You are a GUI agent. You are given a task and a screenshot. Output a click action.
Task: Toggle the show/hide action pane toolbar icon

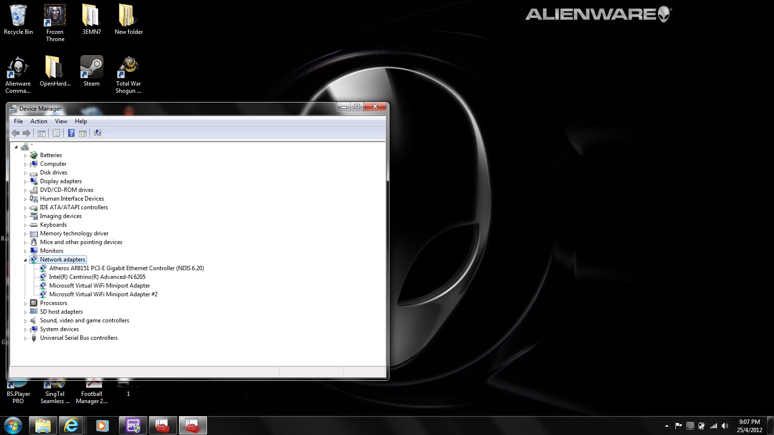pyautogui.click(x=83, y=133)
